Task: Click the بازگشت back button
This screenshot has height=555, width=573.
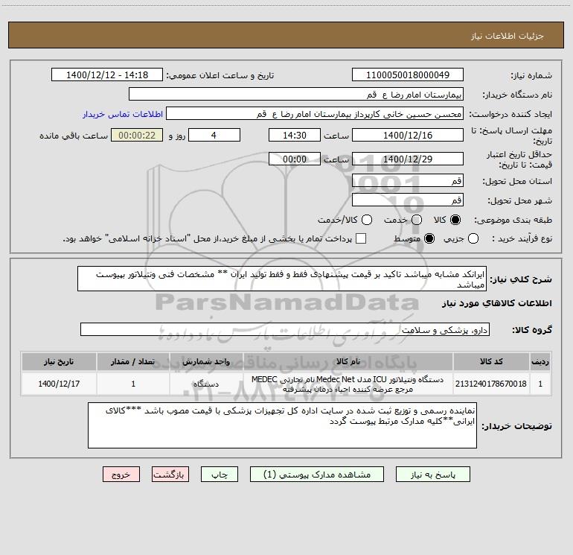Action: [x=170, y=475]
